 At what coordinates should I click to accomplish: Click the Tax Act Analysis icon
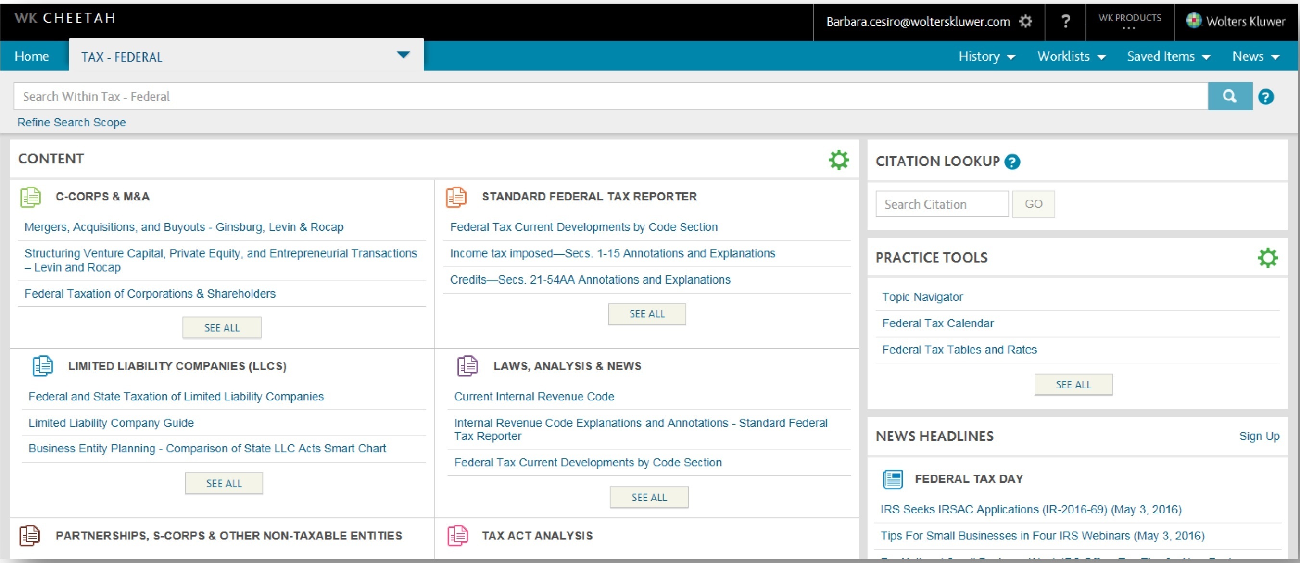pyautogui.click(x=458, y=535)
